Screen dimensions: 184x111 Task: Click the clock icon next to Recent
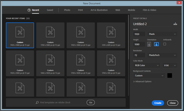pyautogui.click(x=29, y=10)
